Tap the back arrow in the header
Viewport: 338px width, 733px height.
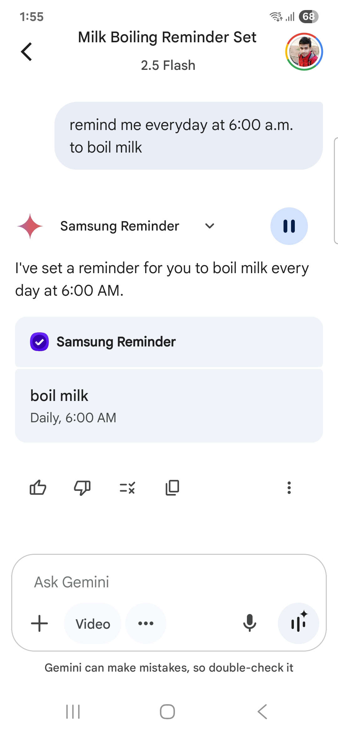pos(27,52)
